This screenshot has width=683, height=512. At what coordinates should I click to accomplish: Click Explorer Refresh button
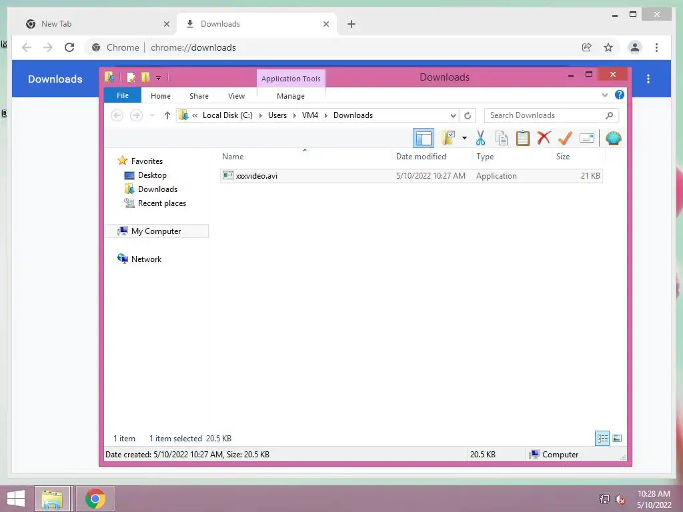(x=468, y=115)
